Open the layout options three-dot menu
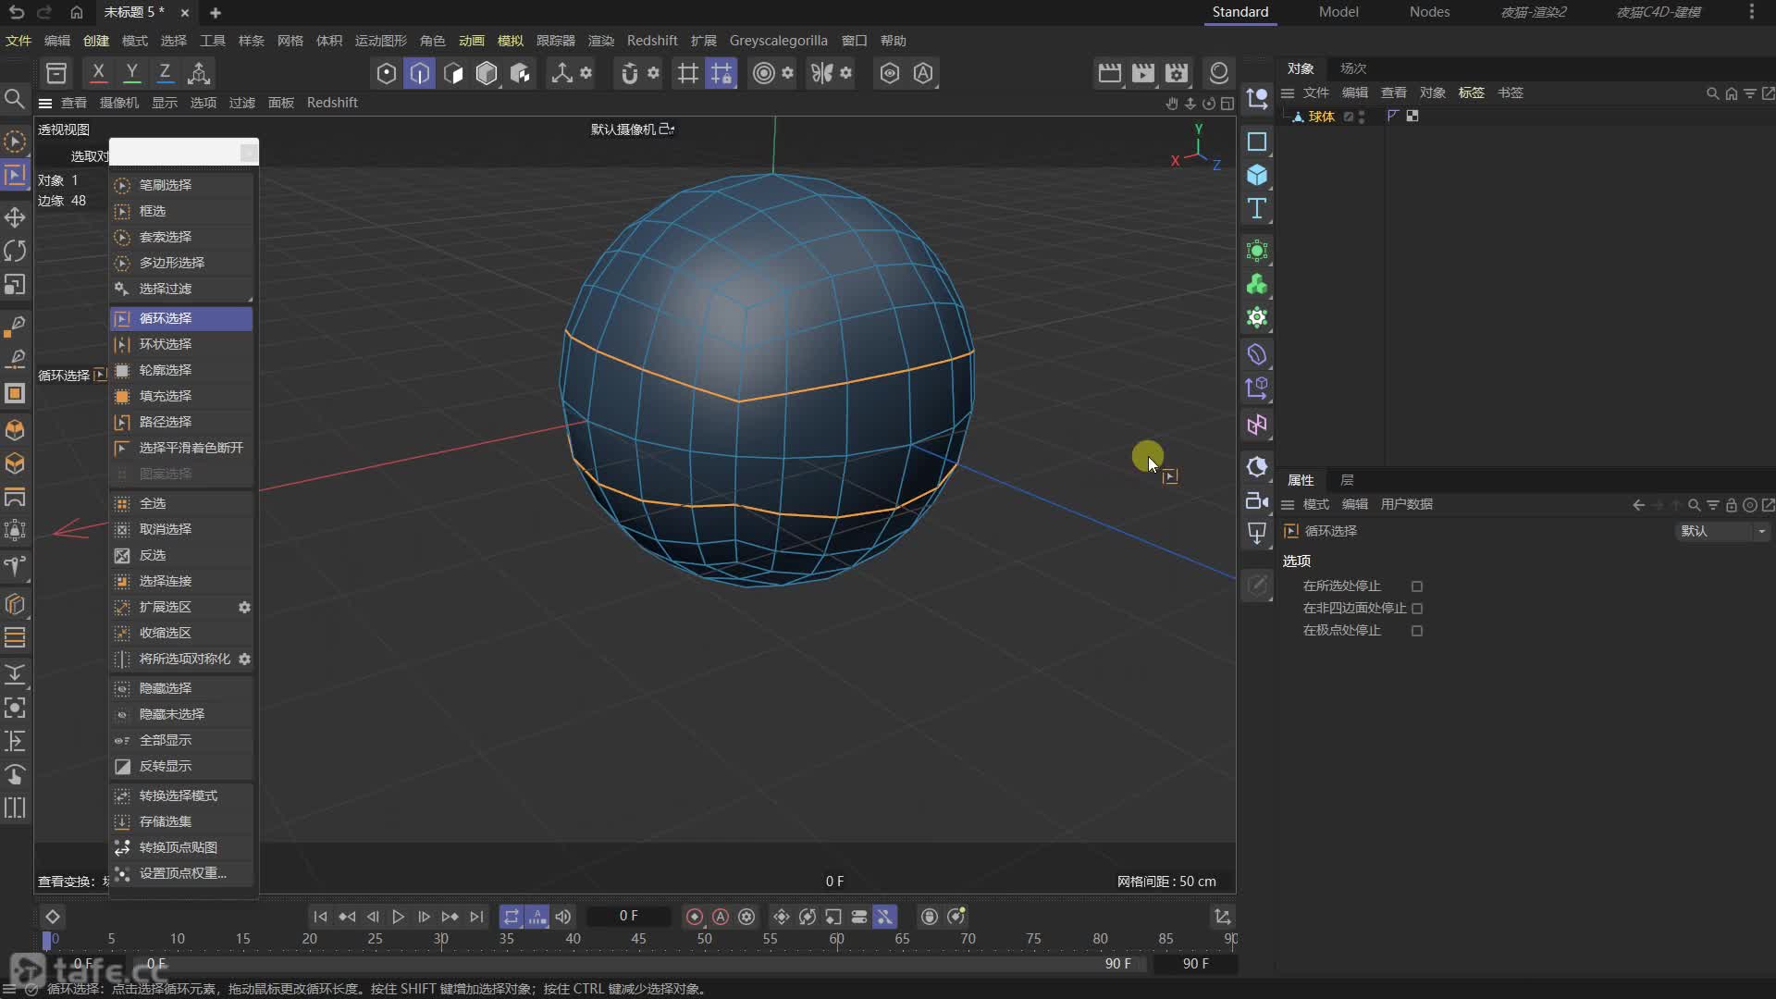The width and height of the screenshot is (1776, 999). (x=1752, y=12)
